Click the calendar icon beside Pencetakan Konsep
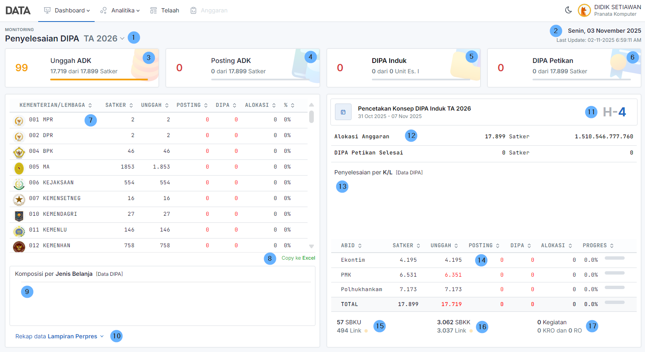 click(343, 112)
